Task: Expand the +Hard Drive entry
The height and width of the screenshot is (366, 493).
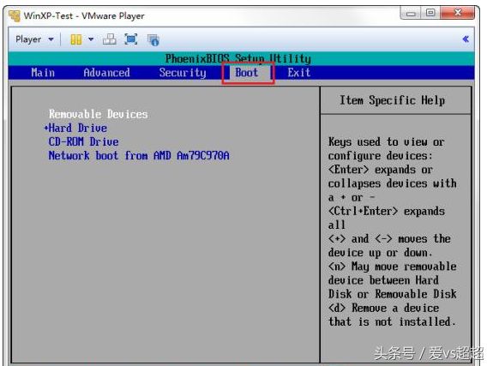Action: [75, 128]
